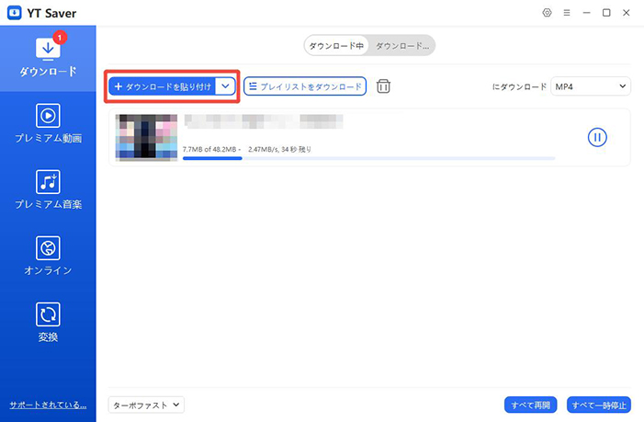Click the downloading video thumbnail
Image resolution: width=644 pixels, height=422 pixels.
pyautogui.click(x=146, y=138)
